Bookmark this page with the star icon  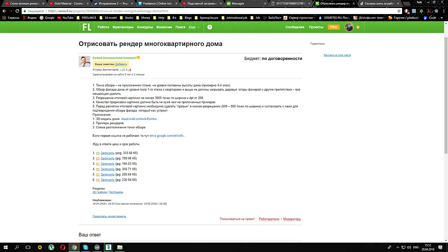point(399,11)
